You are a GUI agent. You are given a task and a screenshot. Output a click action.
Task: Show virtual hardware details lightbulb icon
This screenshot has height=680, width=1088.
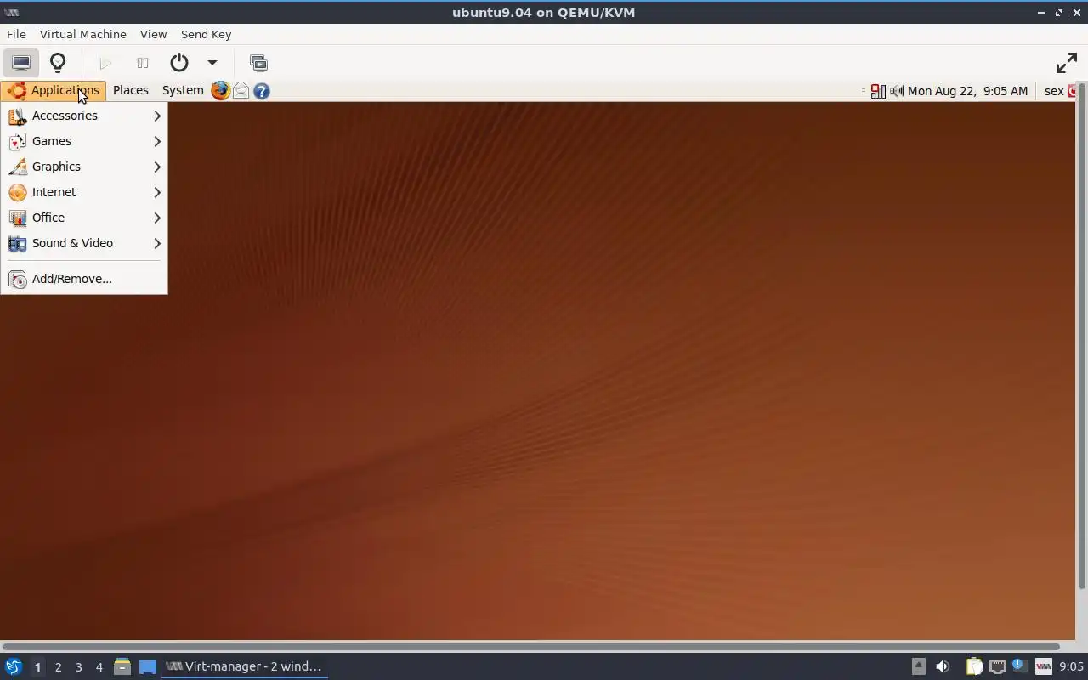(x=58, y=63)
